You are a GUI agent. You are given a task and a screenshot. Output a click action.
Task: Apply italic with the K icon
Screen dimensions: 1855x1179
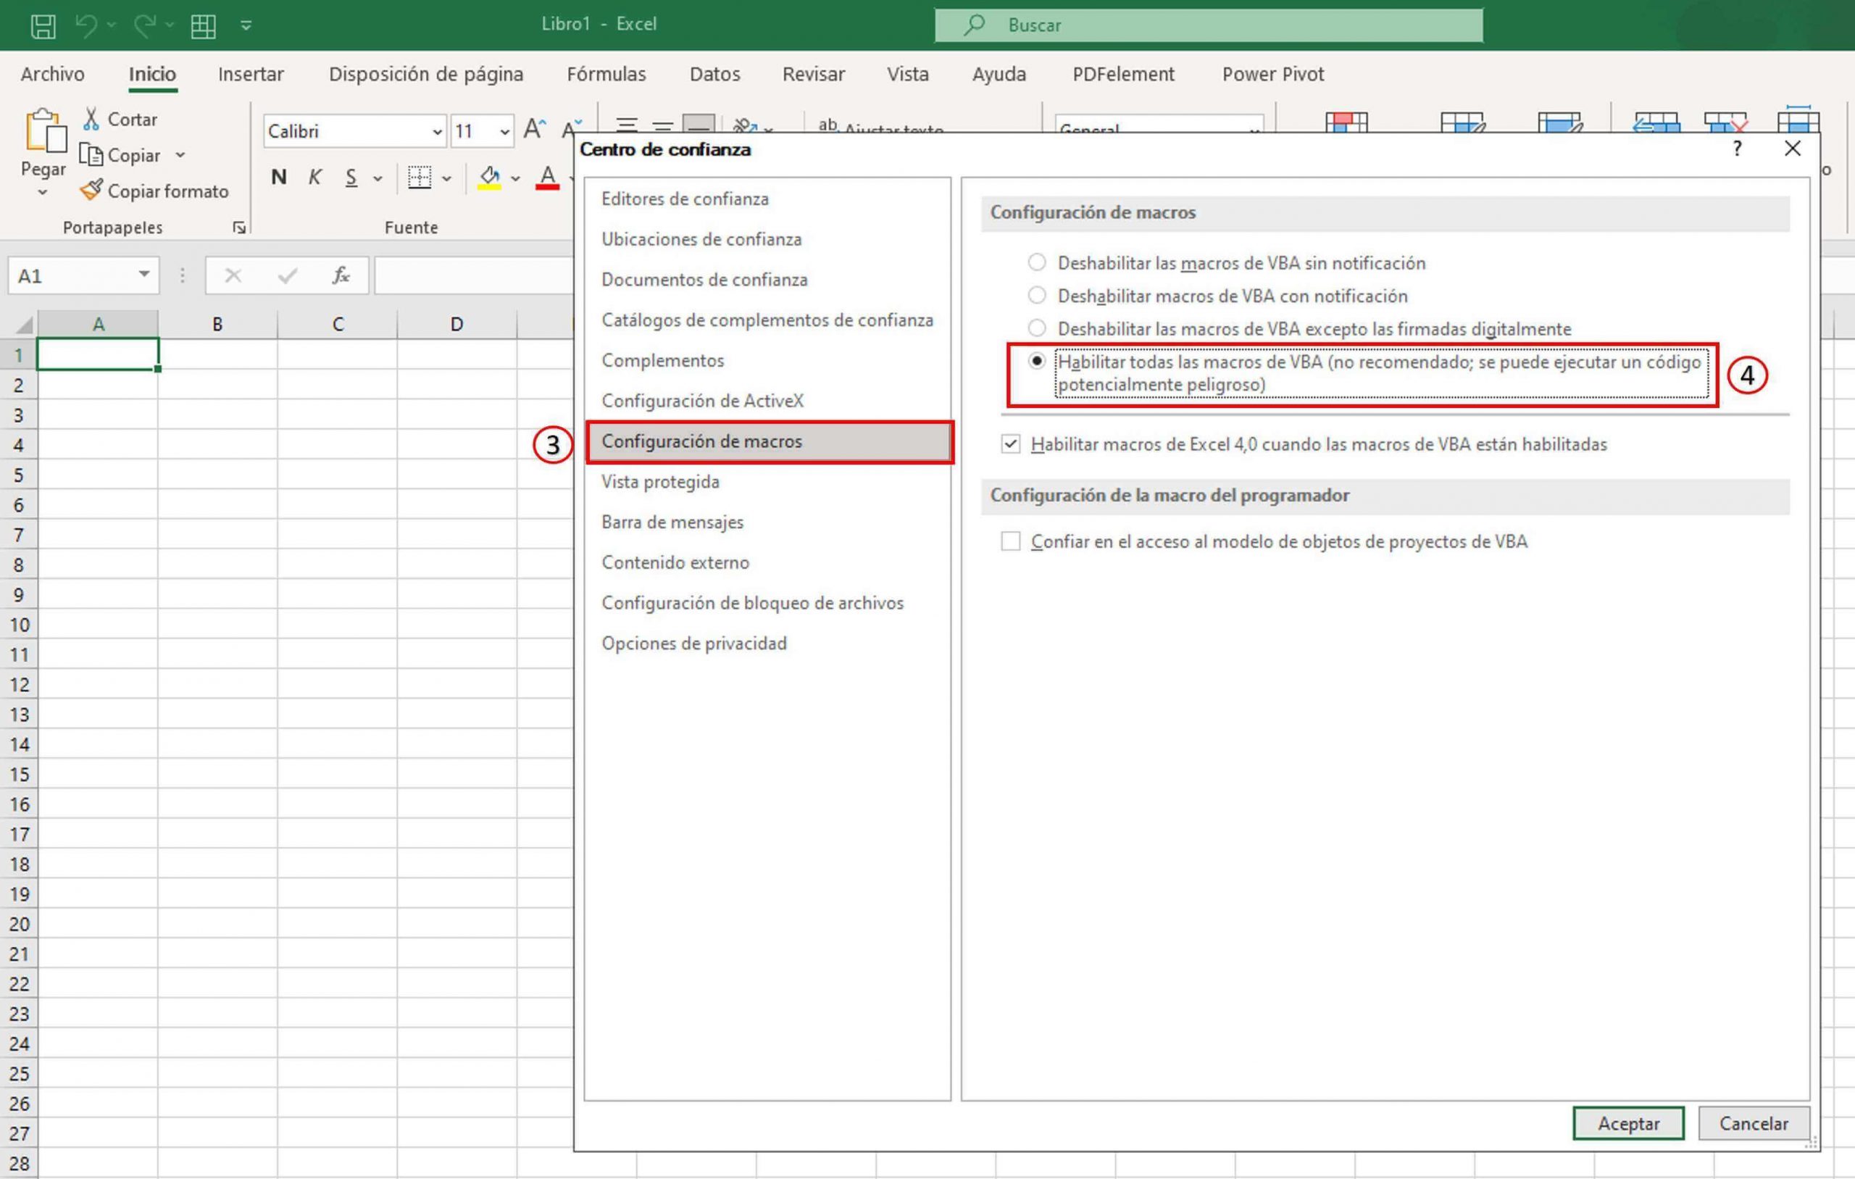click(x=314, y=178)
